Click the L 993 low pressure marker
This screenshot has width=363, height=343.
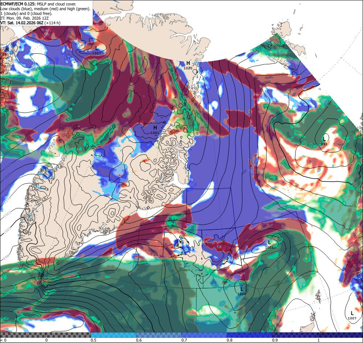coord(324,141)
